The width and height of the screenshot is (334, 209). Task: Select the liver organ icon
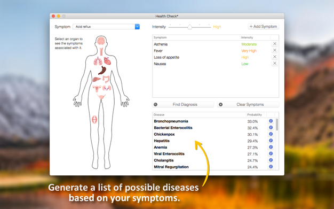click(97, 79)
